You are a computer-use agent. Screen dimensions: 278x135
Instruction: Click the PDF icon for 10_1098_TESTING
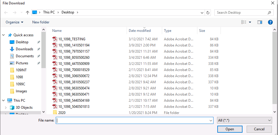tap(55, 39)
